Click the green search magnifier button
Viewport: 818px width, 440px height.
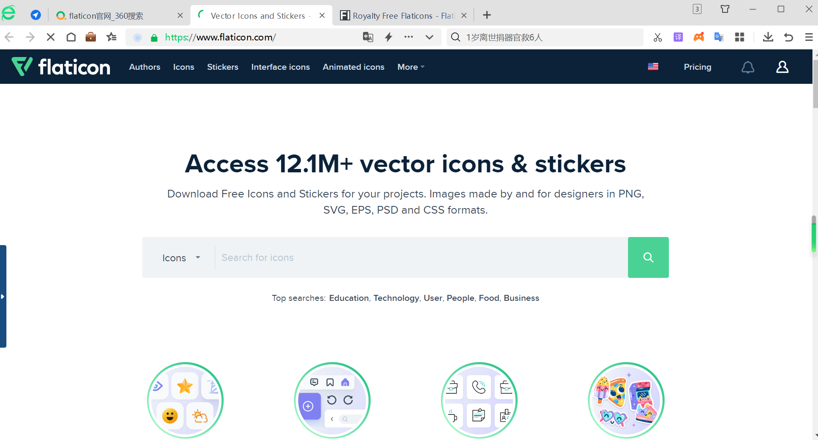[x=648, y=257]
